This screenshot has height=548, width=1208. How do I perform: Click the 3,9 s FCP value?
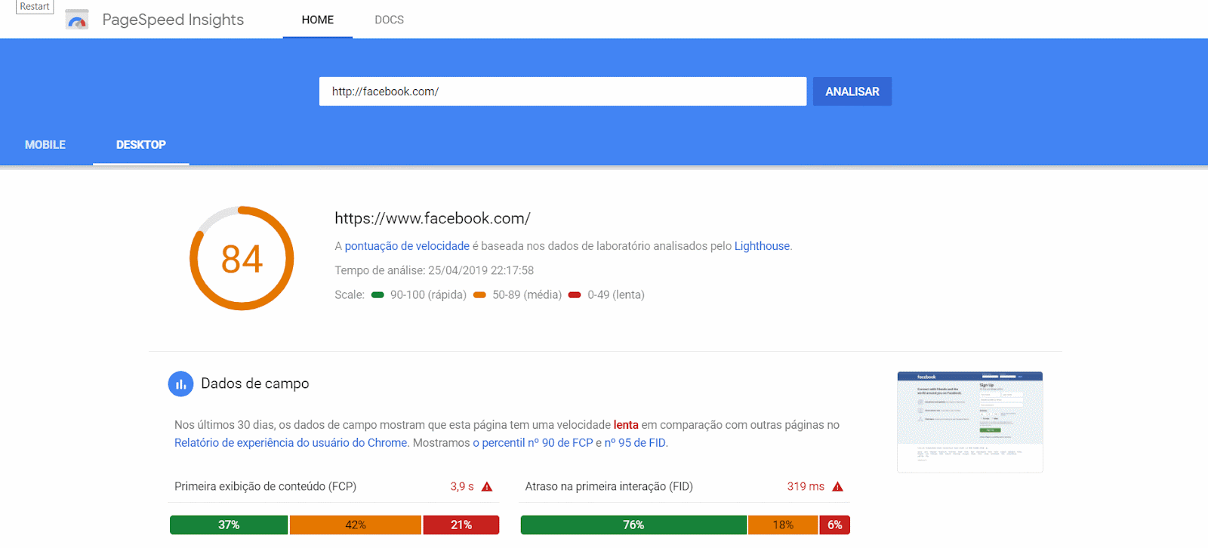tap(462, 487)
